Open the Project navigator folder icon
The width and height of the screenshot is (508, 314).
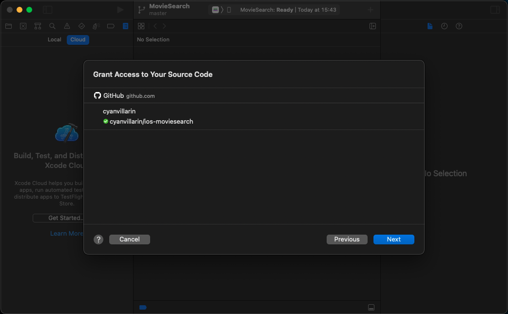coord(8,26)
